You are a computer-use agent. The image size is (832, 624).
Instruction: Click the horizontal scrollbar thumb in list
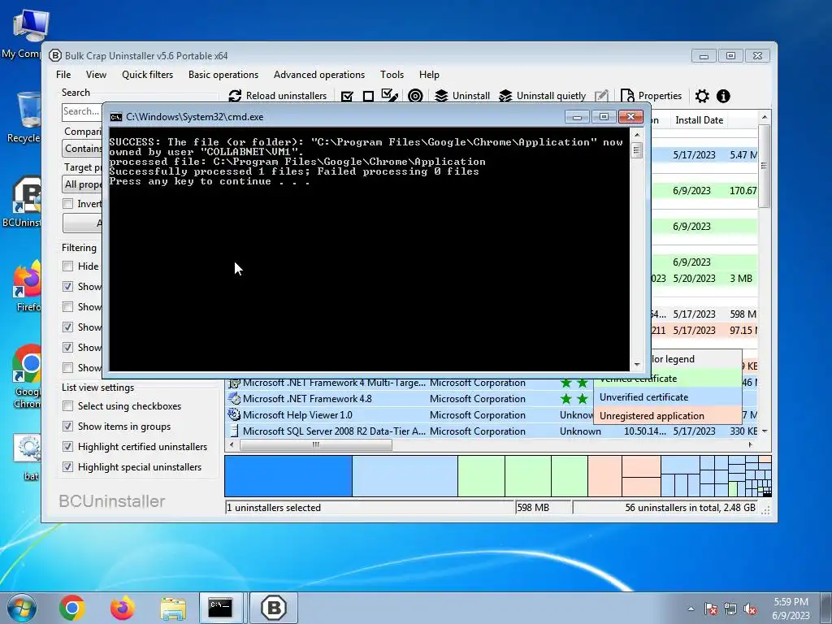pyautogui.click(x=316, y=444)
